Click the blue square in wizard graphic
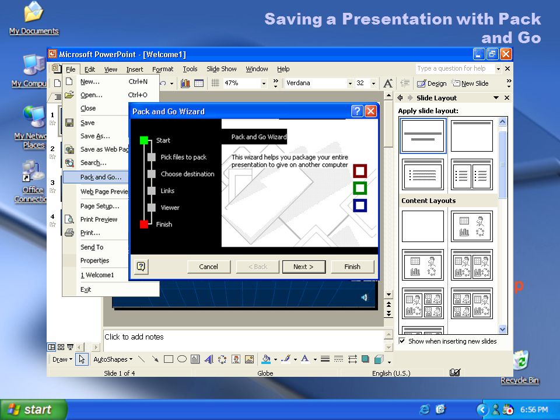This screenshot has height=420, width=560. [x=360, y=205]
